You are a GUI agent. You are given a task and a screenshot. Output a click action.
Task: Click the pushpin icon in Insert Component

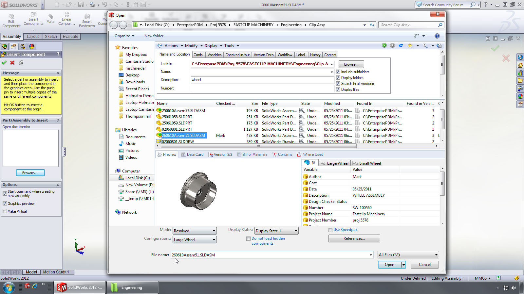[21, 62]
